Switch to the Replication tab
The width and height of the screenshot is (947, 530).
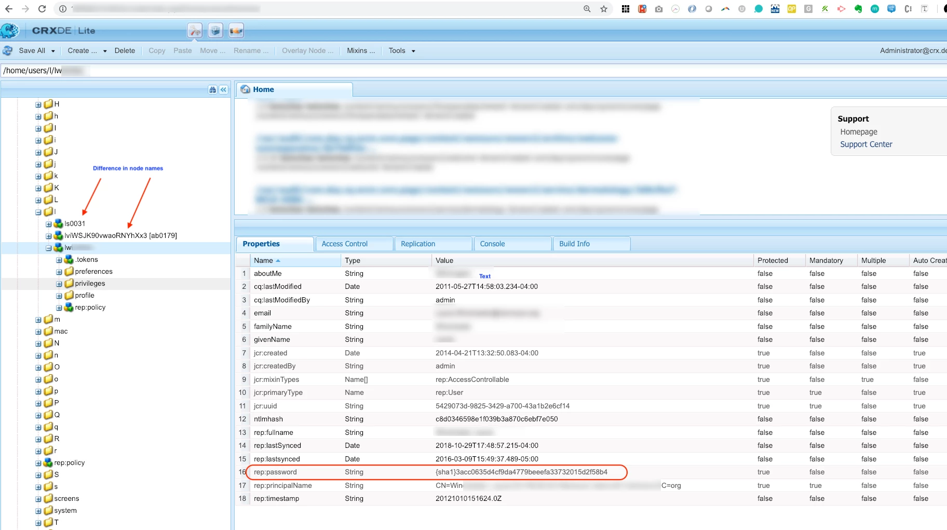tap(434, 244)
